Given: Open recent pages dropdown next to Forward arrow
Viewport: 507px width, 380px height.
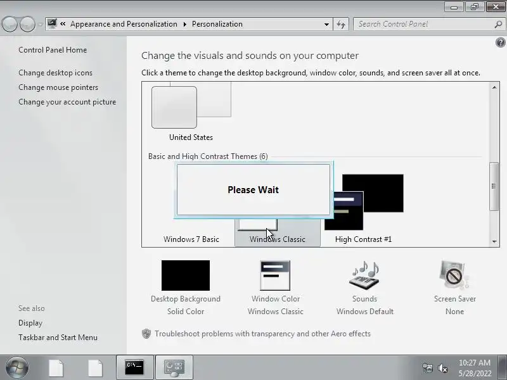Looking at the screenshot, I should coord(40,24).
